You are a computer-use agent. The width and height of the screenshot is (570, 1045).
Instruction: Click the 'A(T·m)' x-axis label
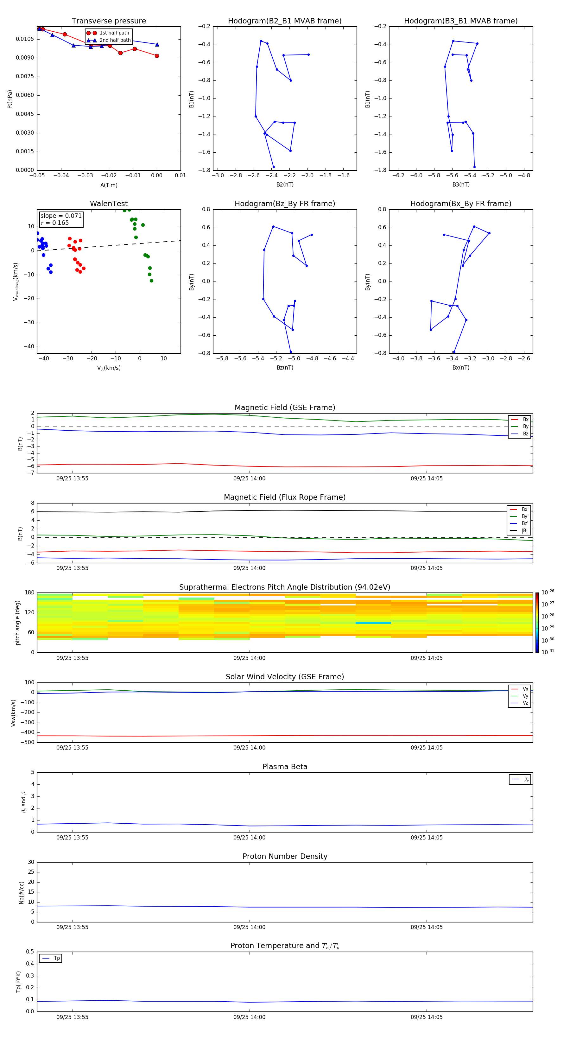coord(109,185)
